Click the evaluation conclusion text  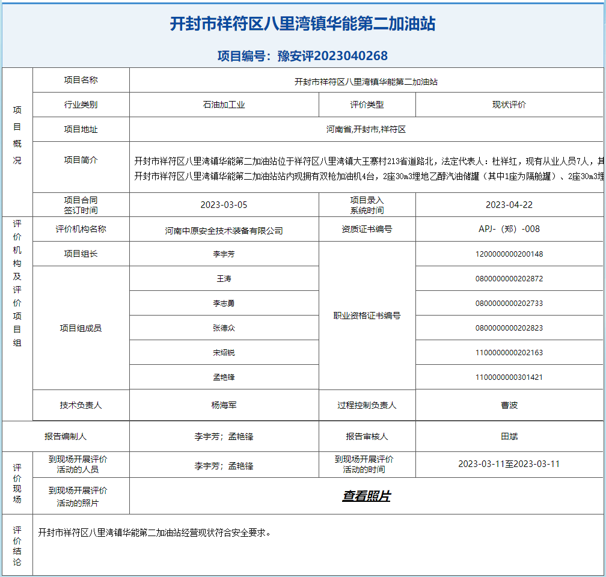click(x=155, y=533)
